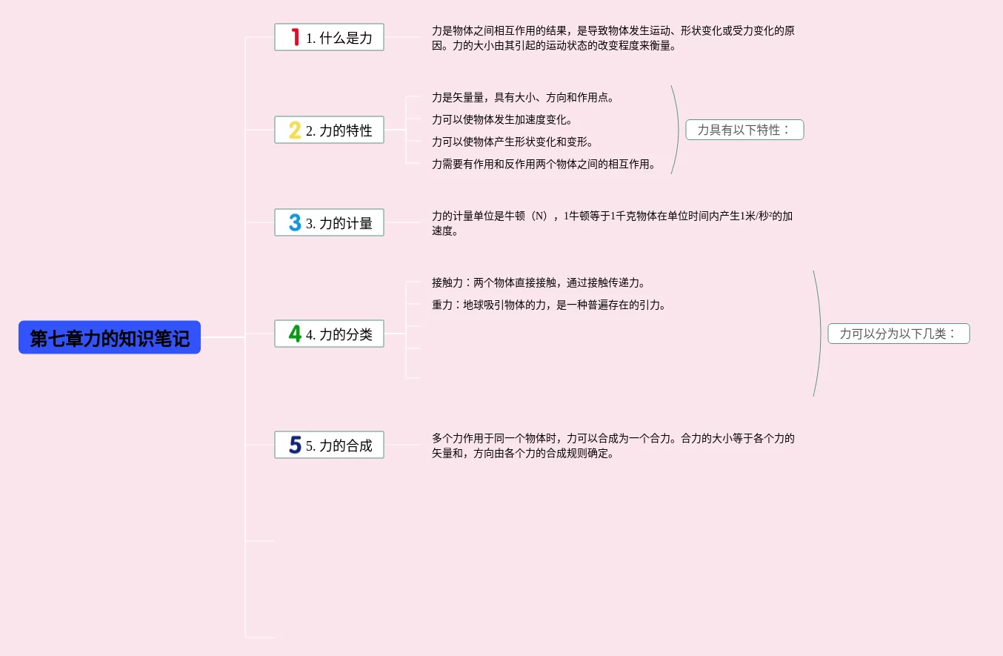Select the topic 2. 力的特性
This screenshot has width=1003, height=656.
click(329, 130)
